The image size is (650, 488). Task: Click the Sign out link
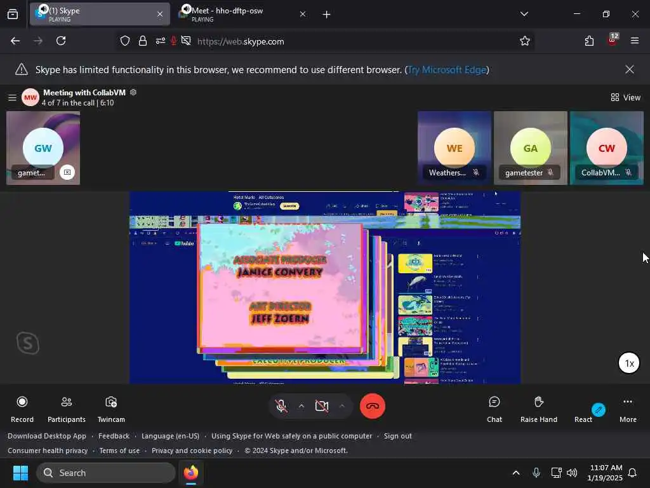pos(397,436)
